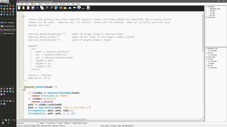Image resolution: width=227 pixels, height=127 pixels.
Task: Collapse XL.ahk node in code explorer
Action: click(x=206, y=66)
